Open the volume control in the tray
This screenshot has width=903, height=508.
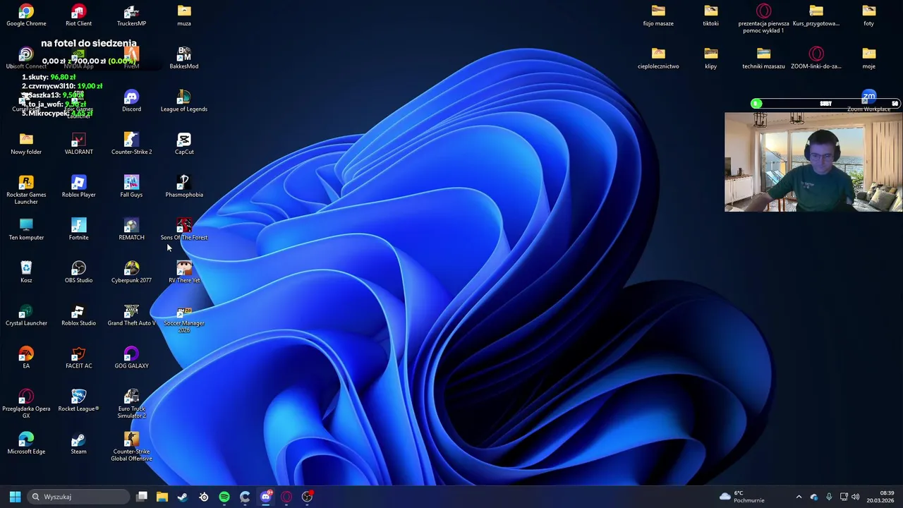click(x=856, y=497)
